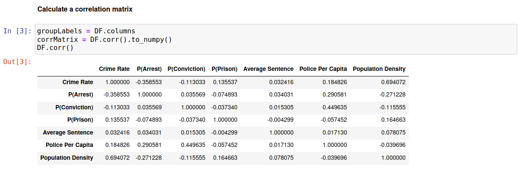The image size is (522, 170).
Task: Click 0.135537 in the P(Prison) row
Action: coord(117,120)
